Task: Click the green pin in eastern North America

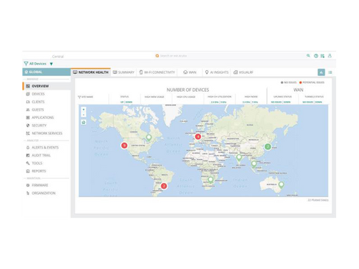Action: tap(149, 138)
